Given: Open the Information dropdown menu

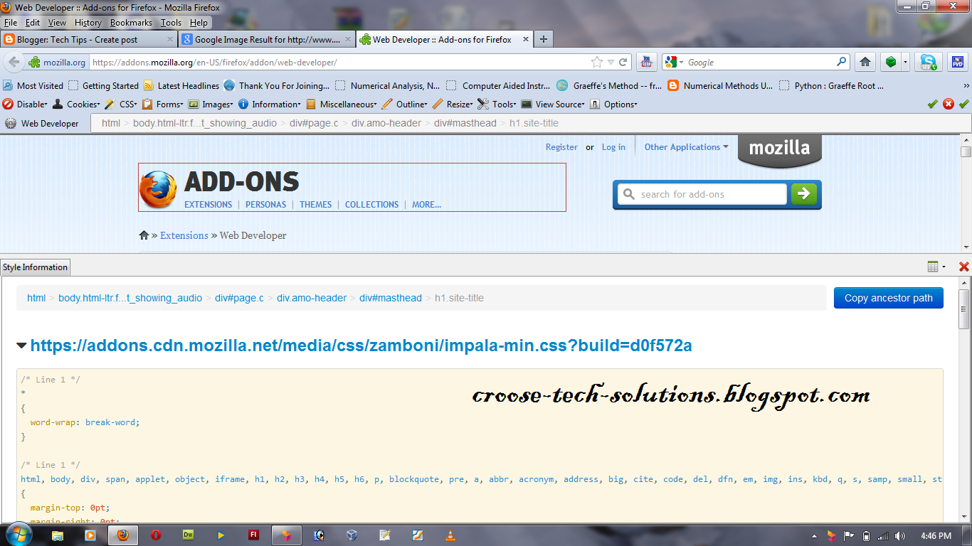Looking at the screenshot, I should [270, 104].
